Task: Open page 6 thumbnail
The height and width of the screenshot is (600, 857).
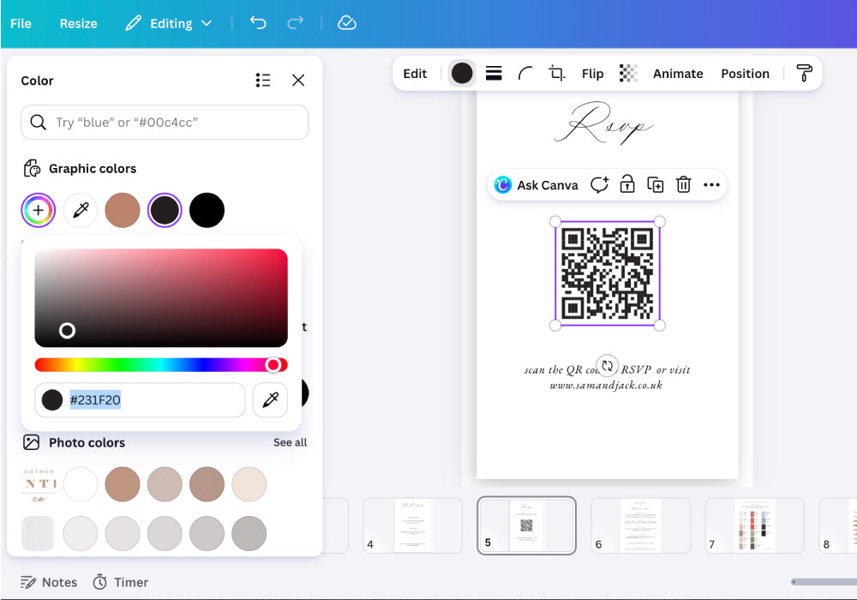Action: pyautogui.click(x=640, y=525)
